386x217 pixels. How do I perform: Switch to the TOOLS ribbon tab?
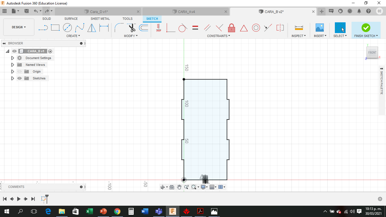coord(127,19)
